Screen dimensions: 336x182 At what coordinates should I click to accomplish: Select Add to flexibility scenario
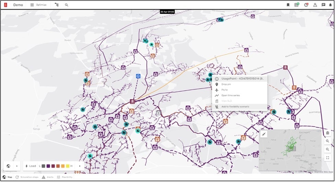click(x=235, y=107)
